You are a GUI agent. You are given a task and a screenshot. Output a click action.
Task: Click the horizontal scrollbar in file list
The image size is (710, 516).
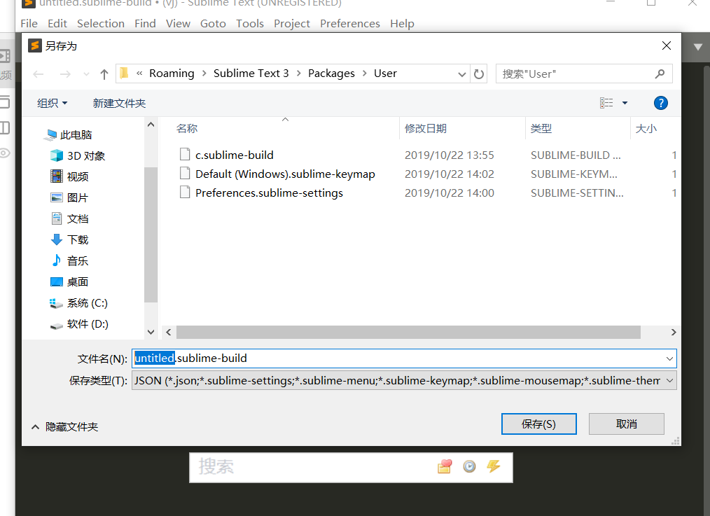(408, 333)
